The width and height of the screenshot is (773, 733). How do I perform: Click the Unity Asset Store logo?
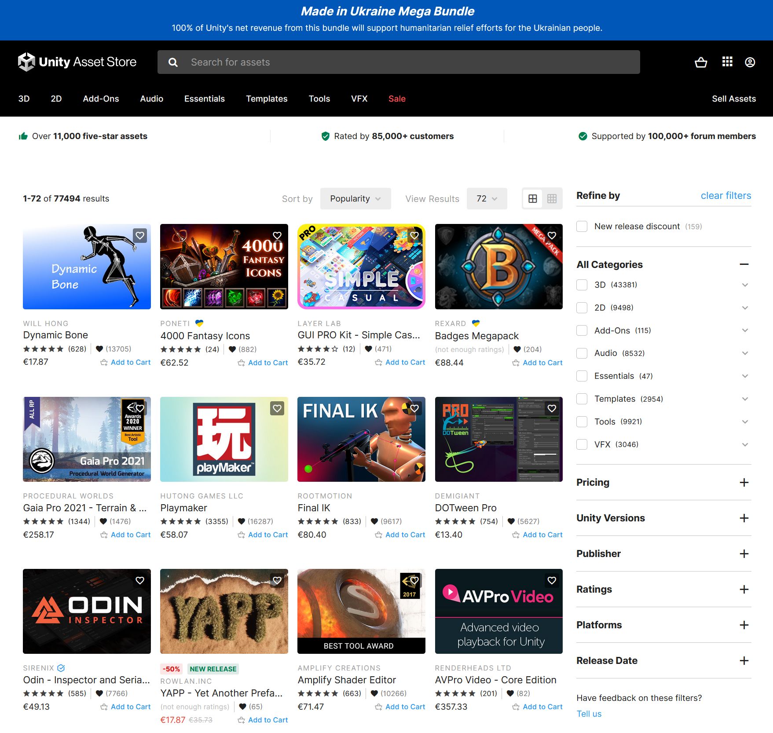point(77,62)
